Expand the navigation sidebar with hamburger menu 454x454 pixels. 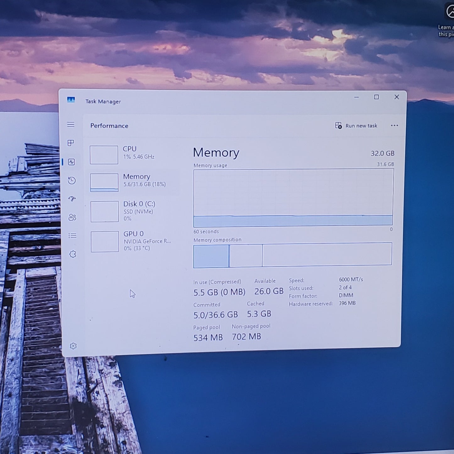tap(71, 125)
